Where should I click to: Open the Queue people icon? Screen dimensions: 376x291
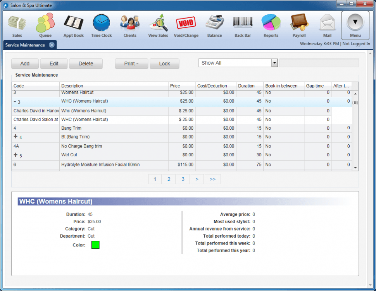(45, 23)
